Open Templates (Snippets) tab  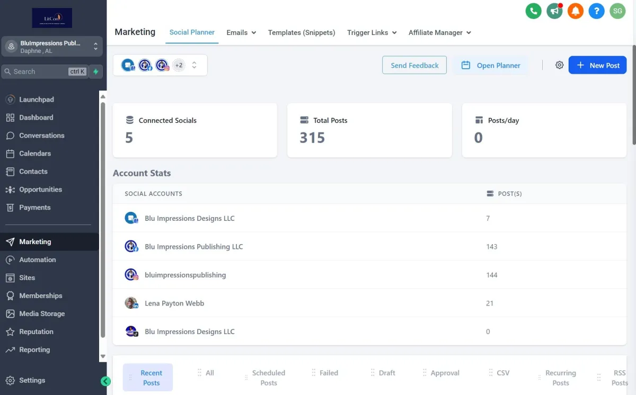point(302,32)
